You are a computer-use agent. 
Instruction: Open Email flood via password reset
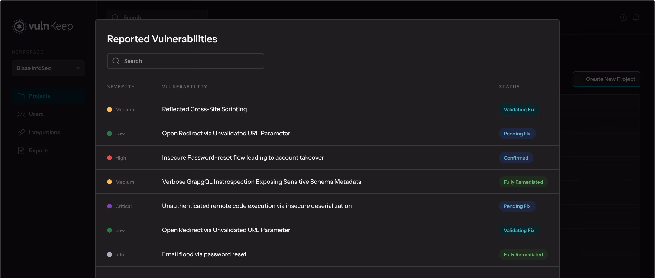(x=204, y=254)
